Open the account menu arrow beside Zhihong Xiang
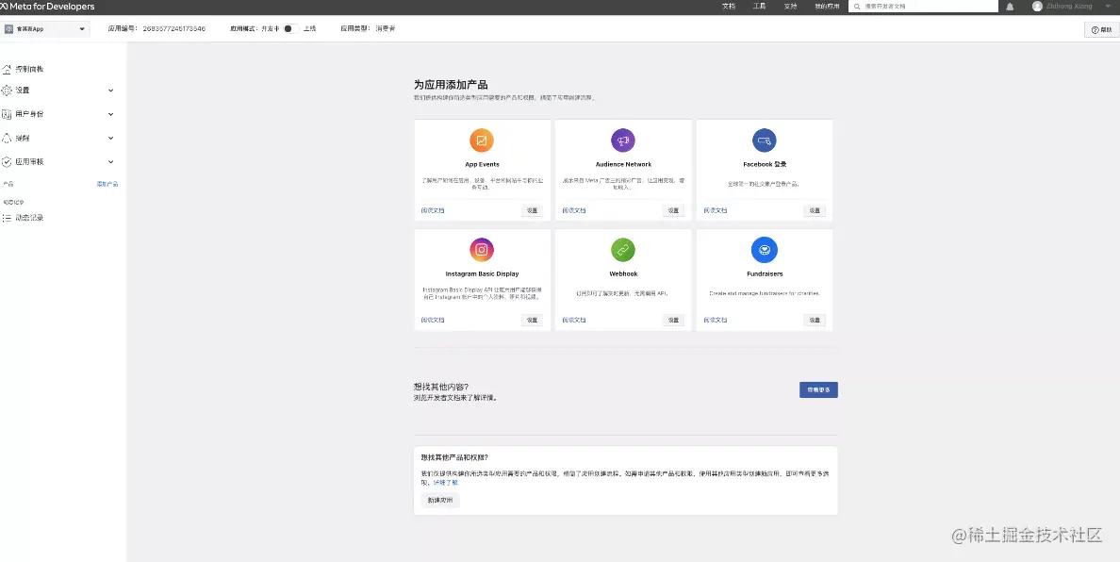Screen dimensions: 1120x562 1110,7
